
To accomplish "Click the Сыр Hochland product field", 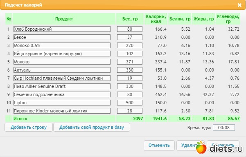I will [x=62, y=78].
